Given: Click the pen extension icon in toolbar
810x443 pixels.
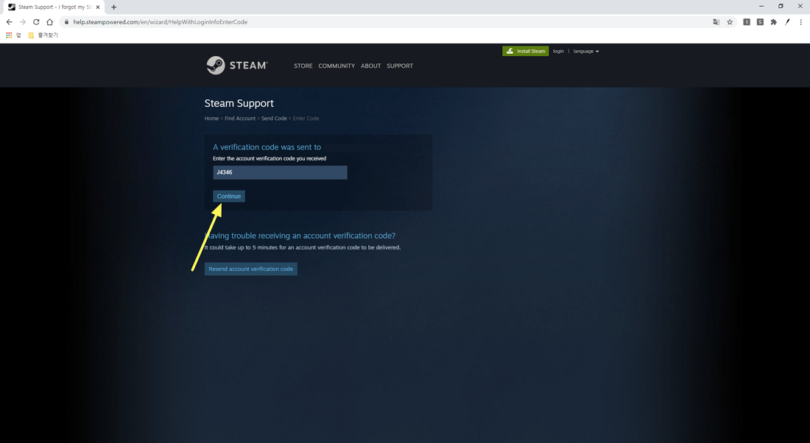Looking at the screenshot, I should 787,22.
